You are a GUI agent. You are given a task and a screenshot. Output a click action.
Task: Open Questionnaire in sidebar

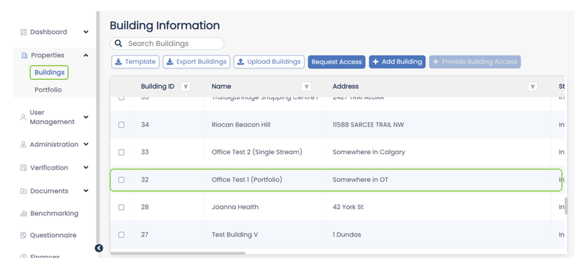tap(53, 235)
